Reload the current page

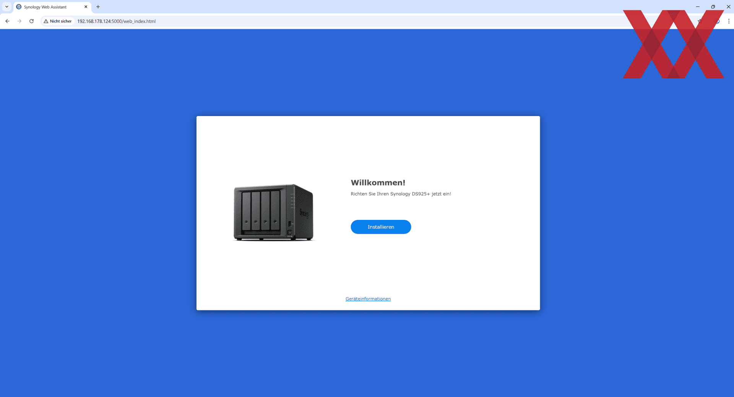32,21
